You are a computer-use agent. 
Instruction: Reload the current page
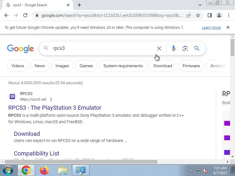click(25, 15)
